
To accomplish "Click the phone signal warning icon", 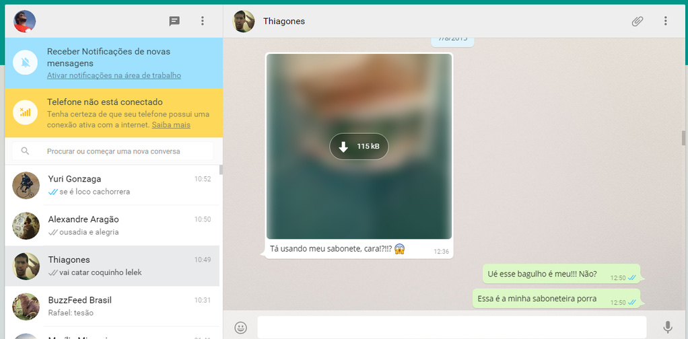I will pyautogui.click(x=25, y=112).
